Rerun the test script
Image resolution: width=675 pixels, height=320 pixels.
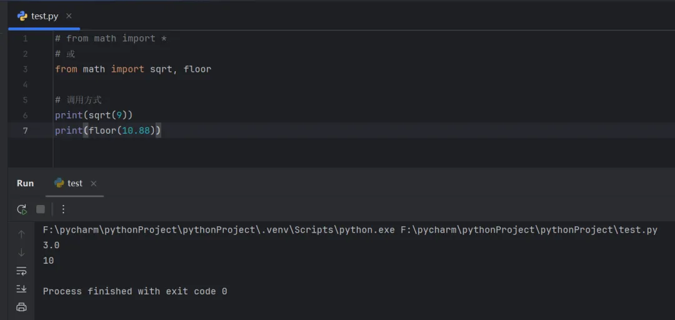pos(22,209)
